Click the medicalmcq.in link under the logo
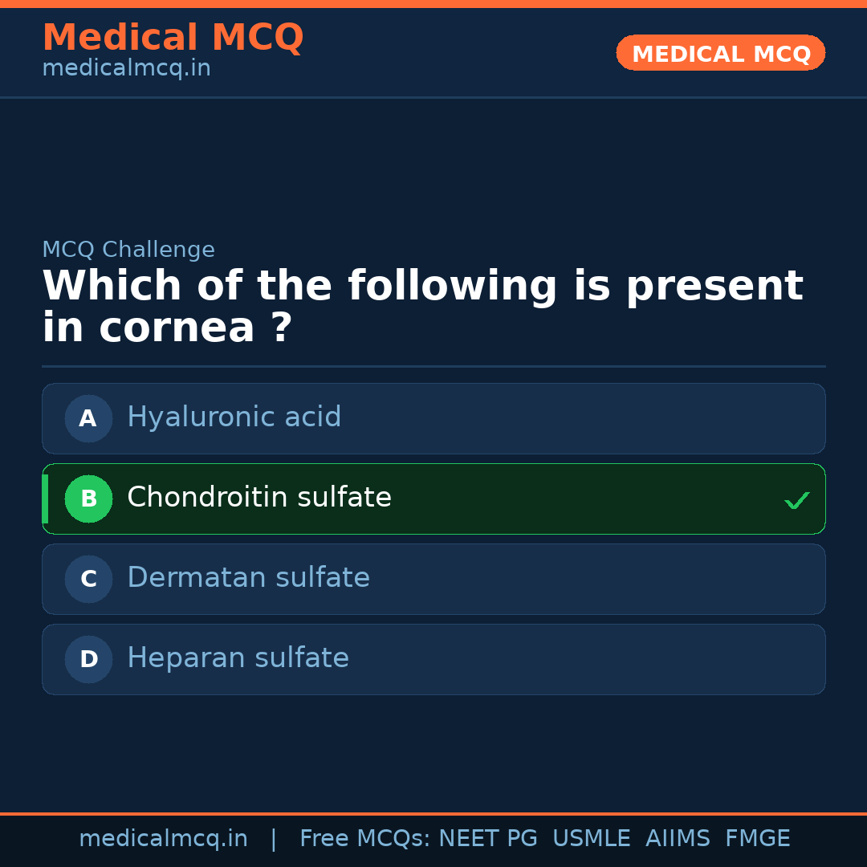This screenshot has width=867, height=867. click(126, 67)
